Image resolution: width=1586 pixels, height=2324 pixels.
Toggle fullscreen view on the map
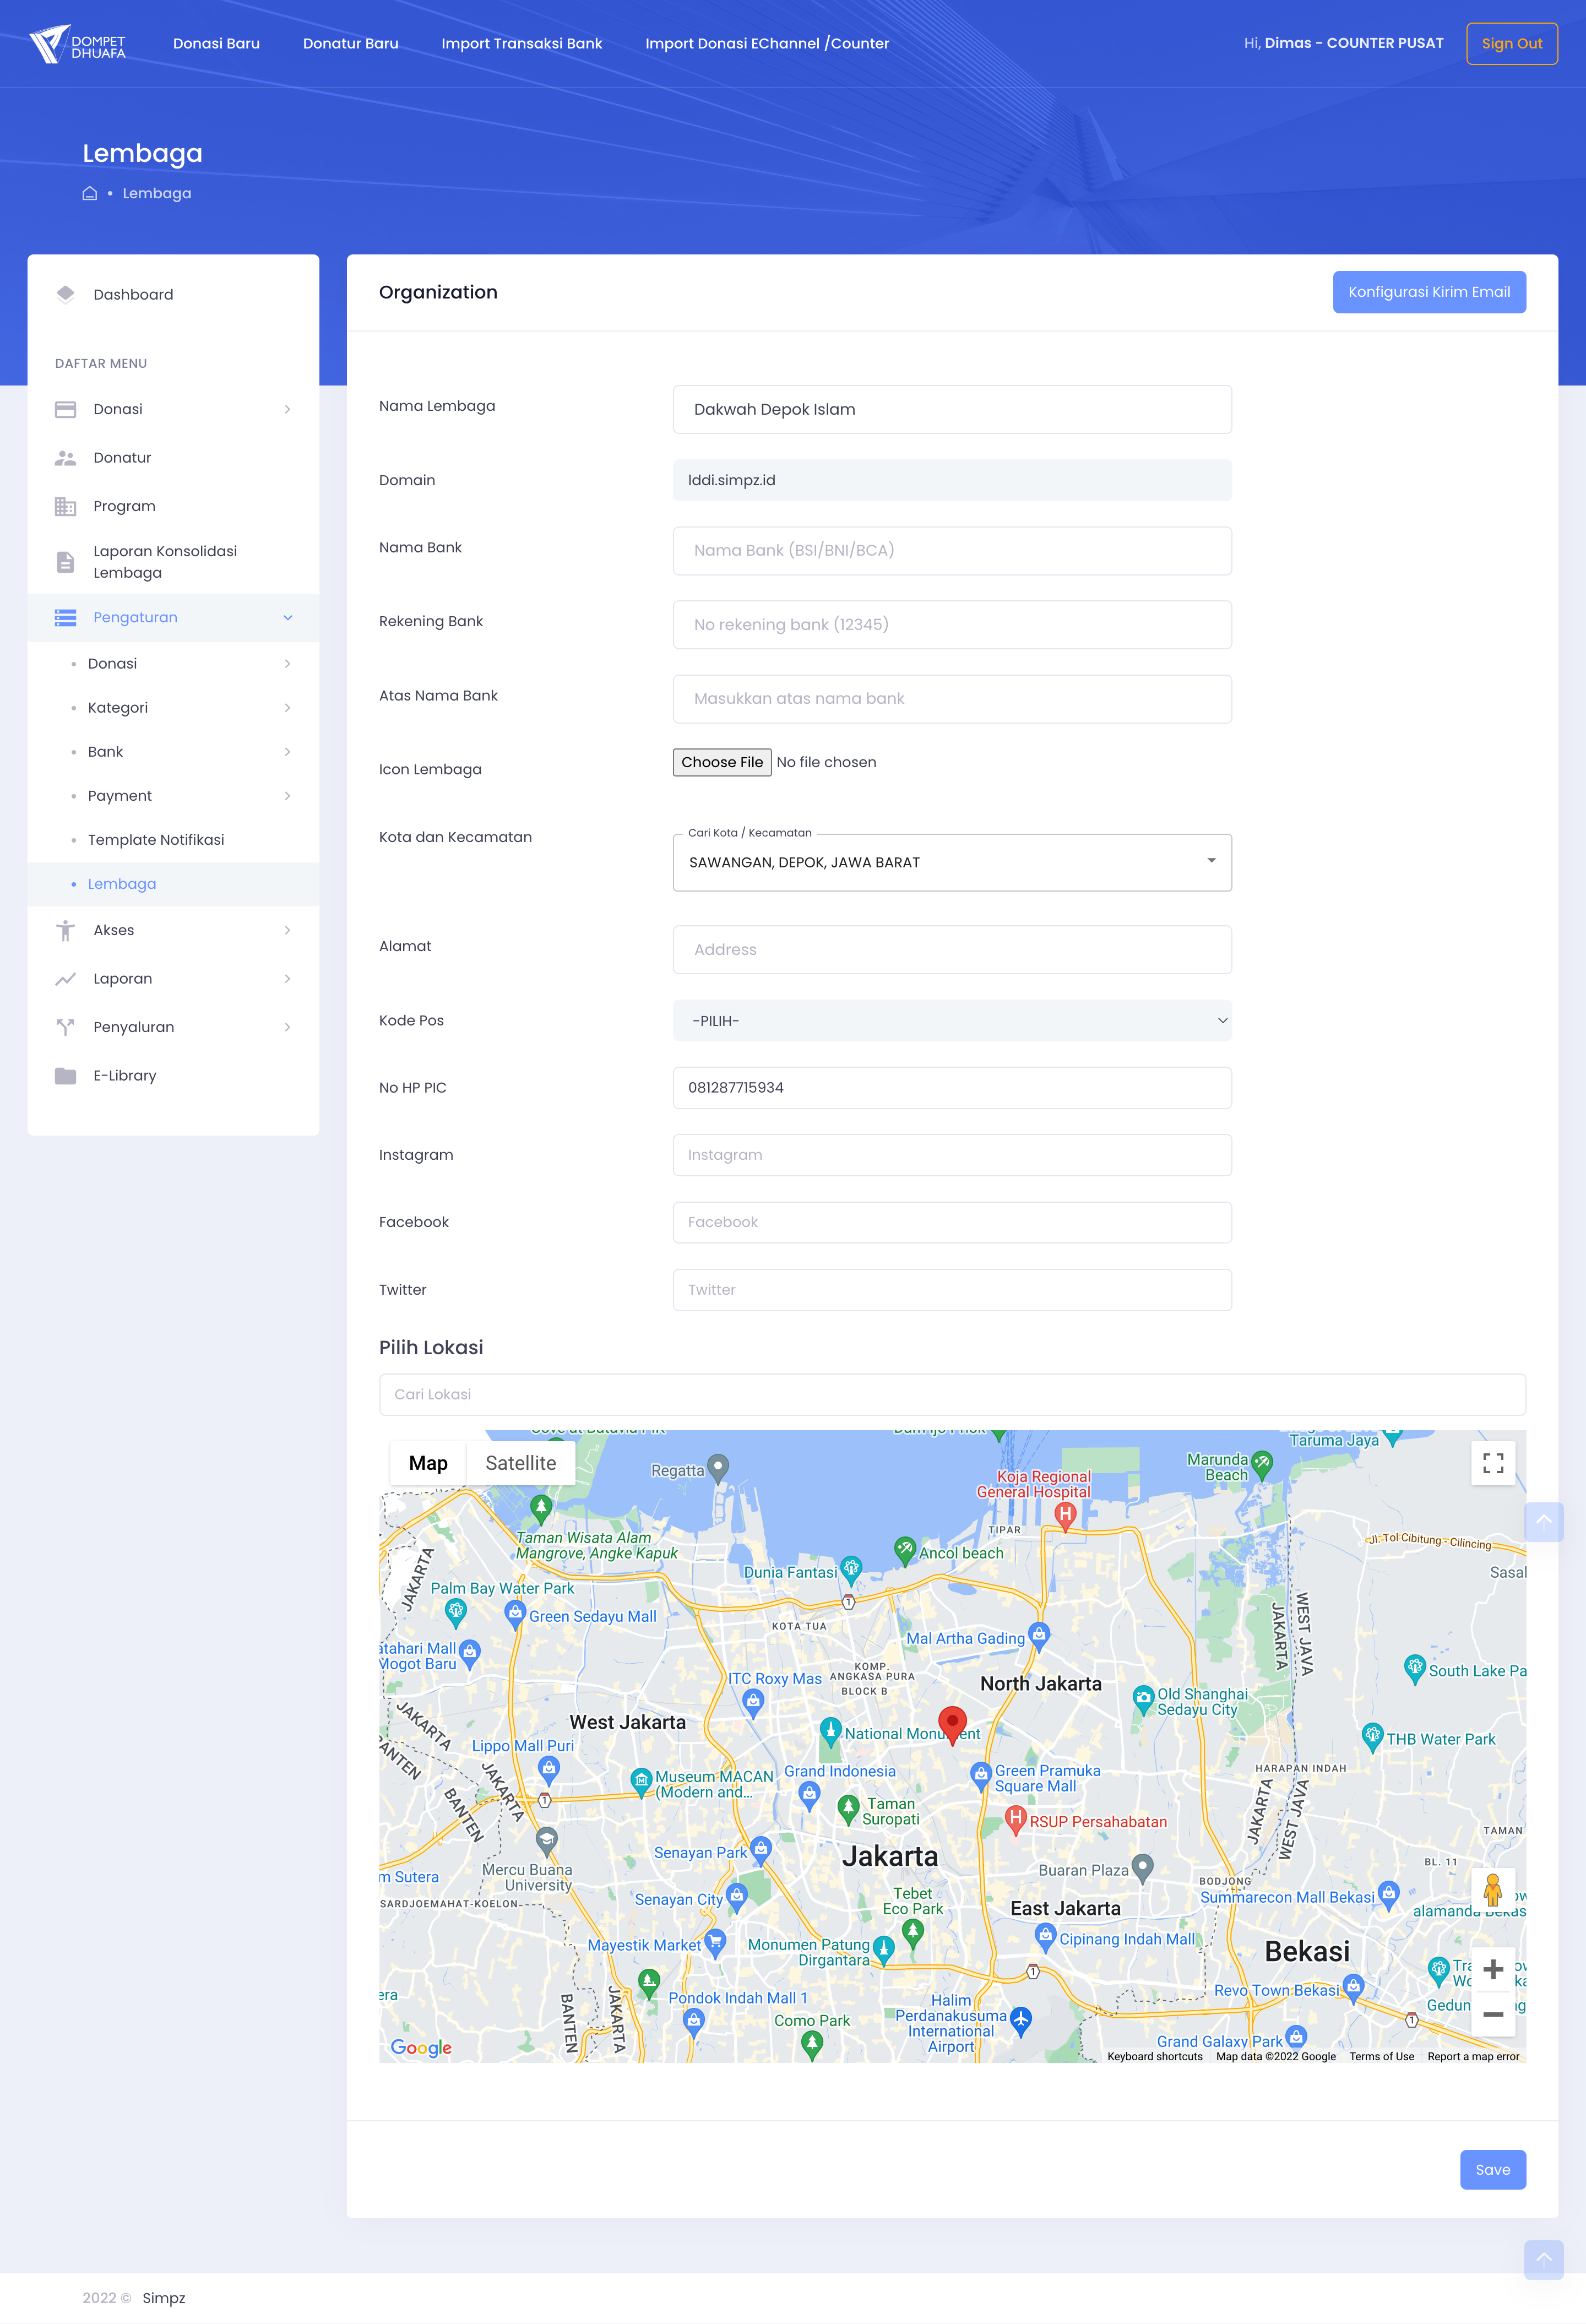(1492, 1463)
